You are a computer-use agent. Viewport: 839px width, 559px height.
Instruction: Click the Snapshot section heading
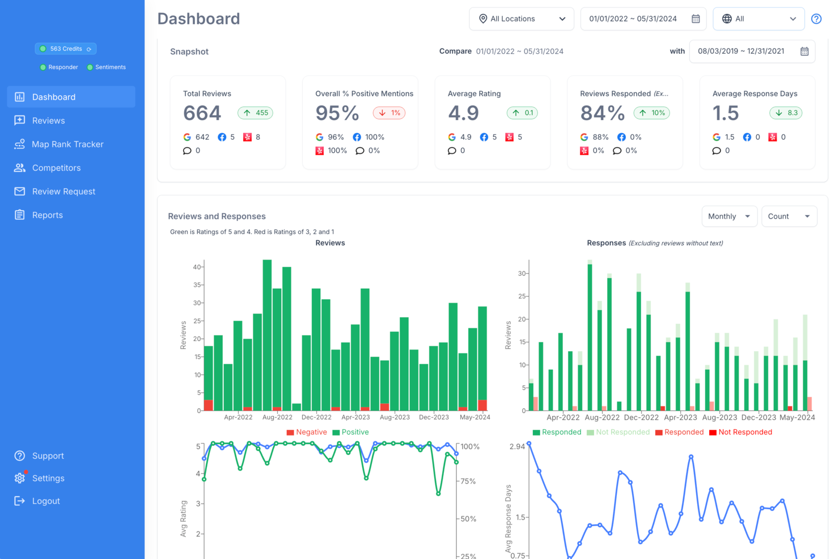point(189,52)
